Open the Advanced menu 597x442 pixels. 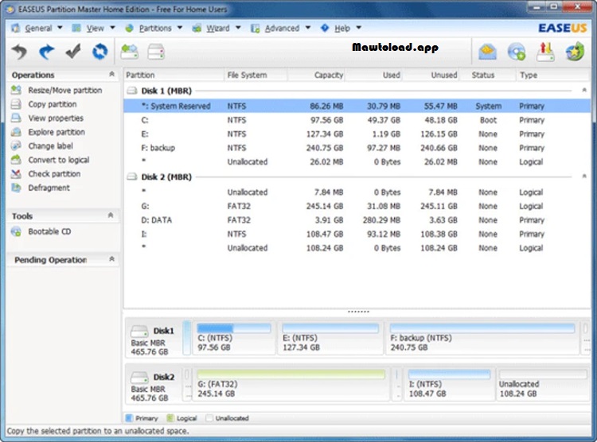pos(281,28)
